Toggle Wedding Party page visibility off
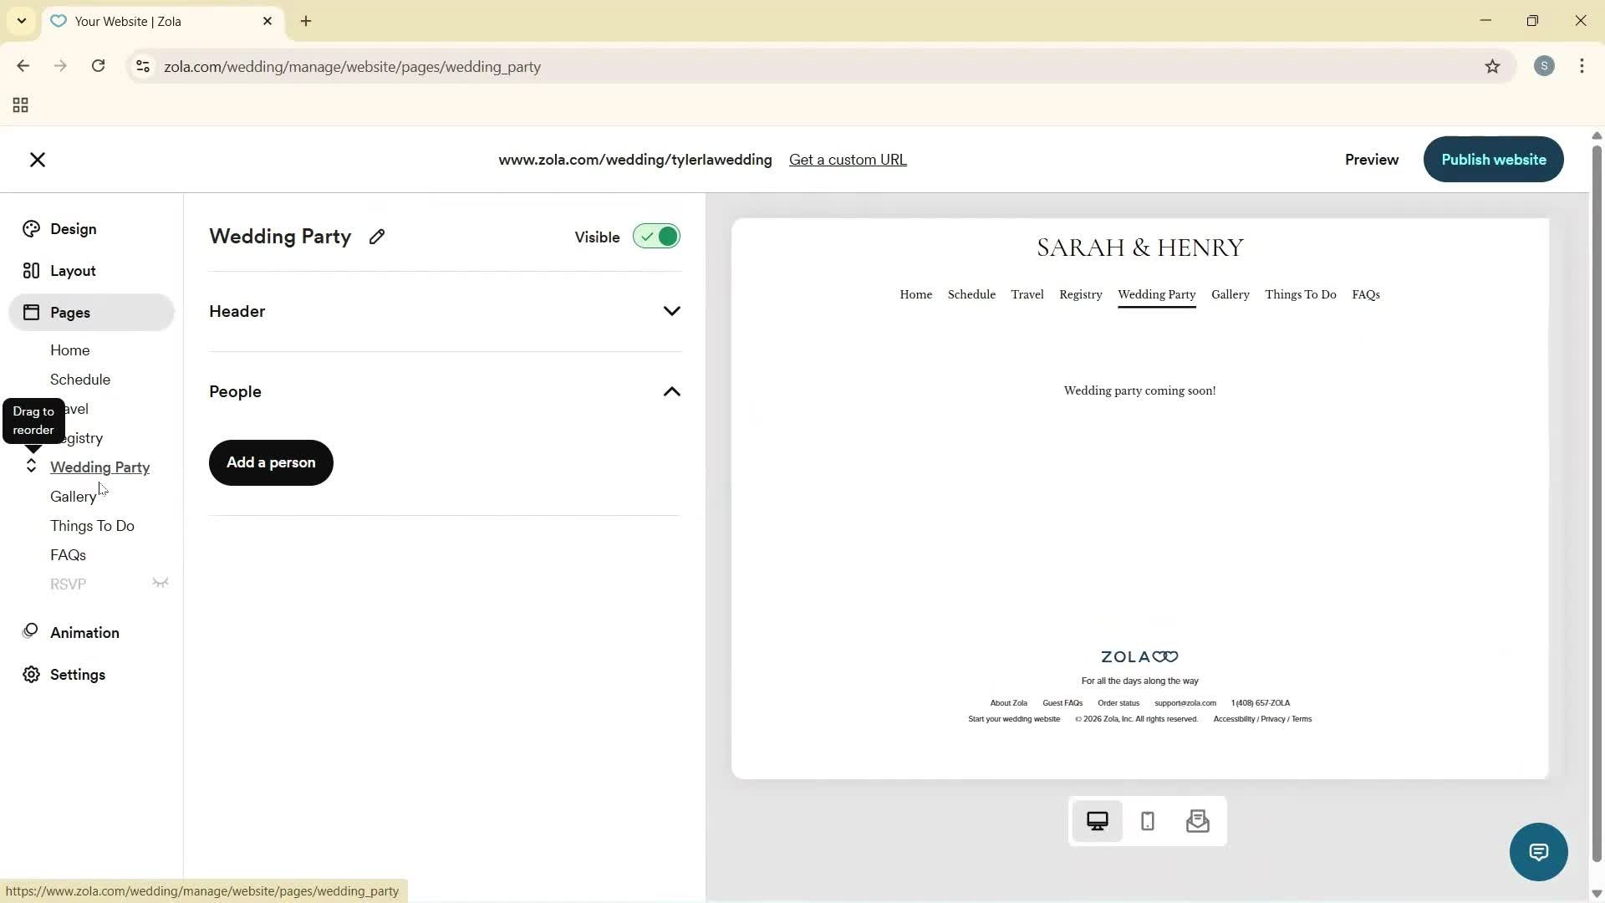1605x903 pixels. pyautogui.click(x=655, y=236)
